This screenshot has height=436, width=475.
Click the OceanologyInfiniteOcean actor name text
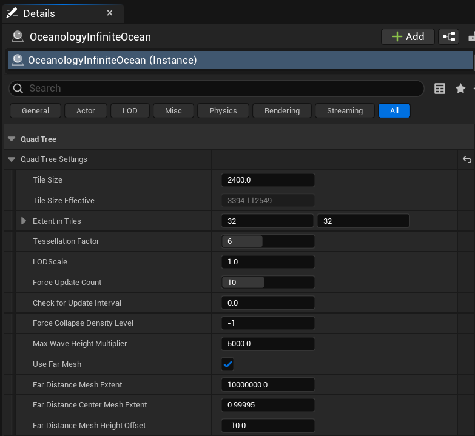pos(90,37)
